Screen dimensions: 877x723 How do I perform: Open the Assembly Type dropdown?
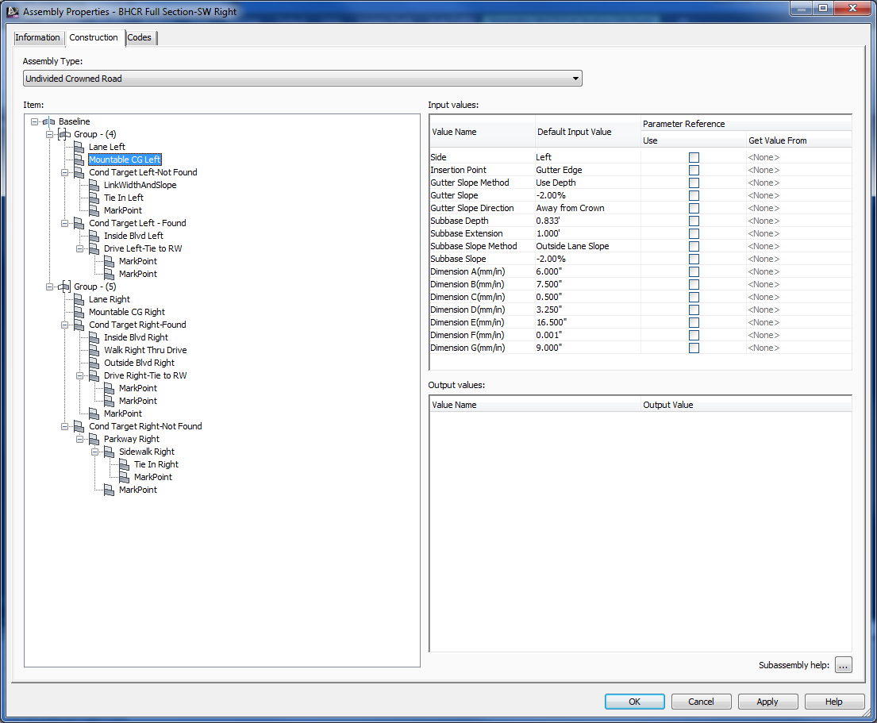pyautogui.click(x=576, y=78)
